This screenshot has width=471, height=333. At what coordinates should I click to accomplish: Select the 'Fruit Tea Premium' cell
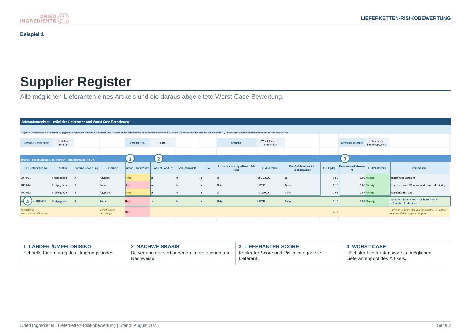coord(63,143)
